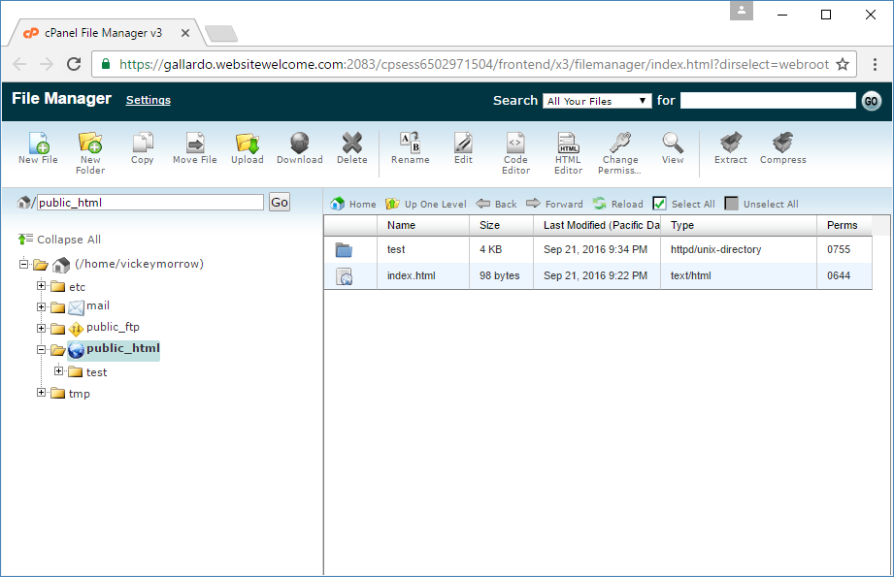Expand the public_ftp folder node

pyautogui.click(x=41, y=328)
